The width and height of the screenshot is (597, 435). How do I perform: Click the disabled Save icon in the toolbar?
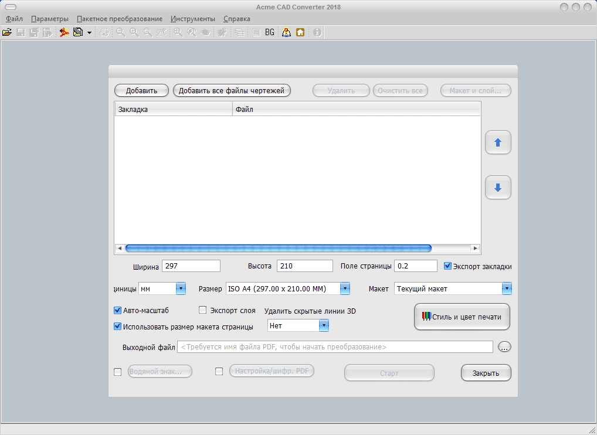click(x=21, y=32)
